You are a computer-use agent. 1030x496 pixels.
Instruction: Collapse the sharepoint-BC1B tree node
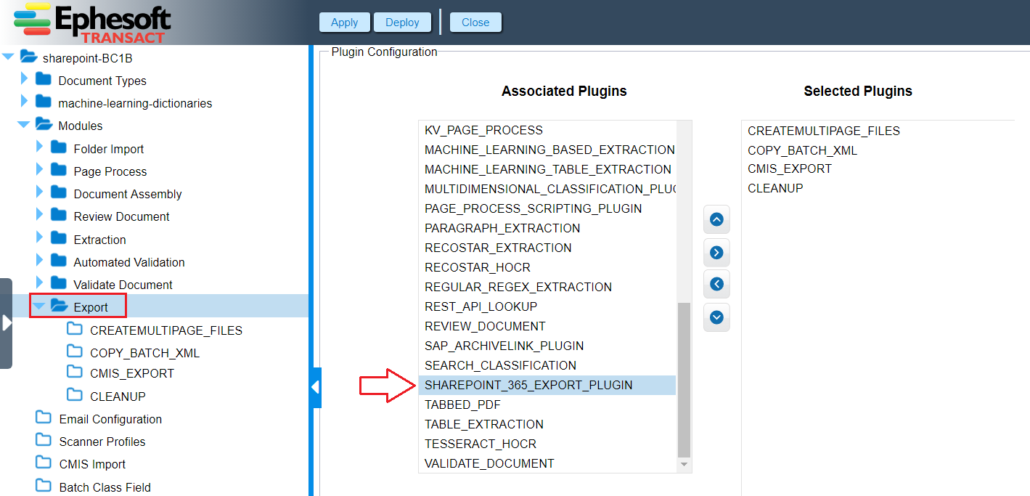(9, 57)
